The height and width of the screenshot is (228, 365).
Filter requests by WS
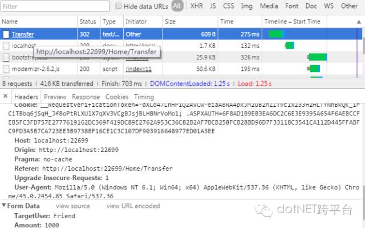coord(328,6)
